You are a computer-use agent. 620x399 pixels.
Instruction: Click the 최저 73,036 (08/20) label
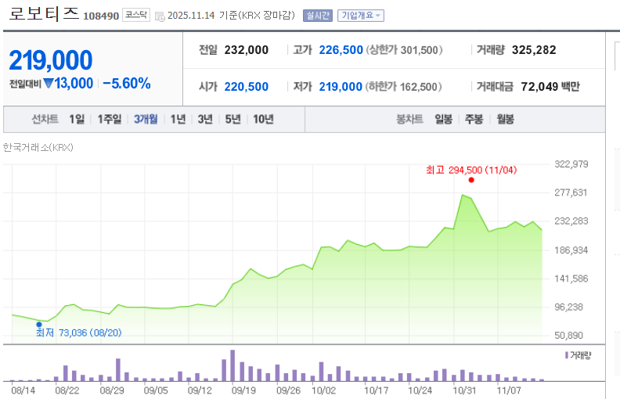click(x=79, y=332)
